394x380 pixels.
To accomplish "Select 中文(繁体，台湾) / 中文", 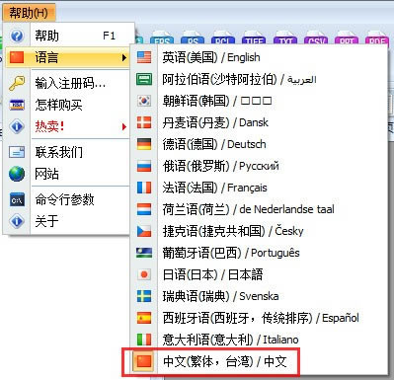I will pos(259,361).
